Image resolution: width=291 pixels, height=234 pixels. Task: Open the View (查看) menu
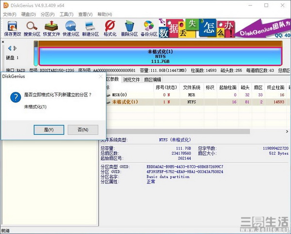point(85,15)
